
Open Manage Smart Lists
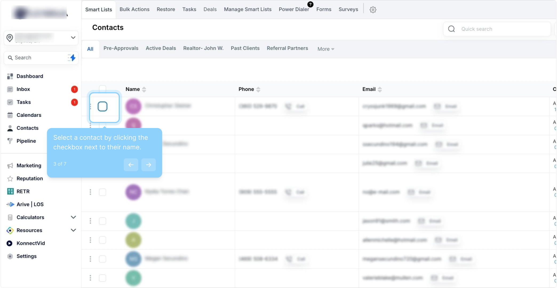click(248, 9)
